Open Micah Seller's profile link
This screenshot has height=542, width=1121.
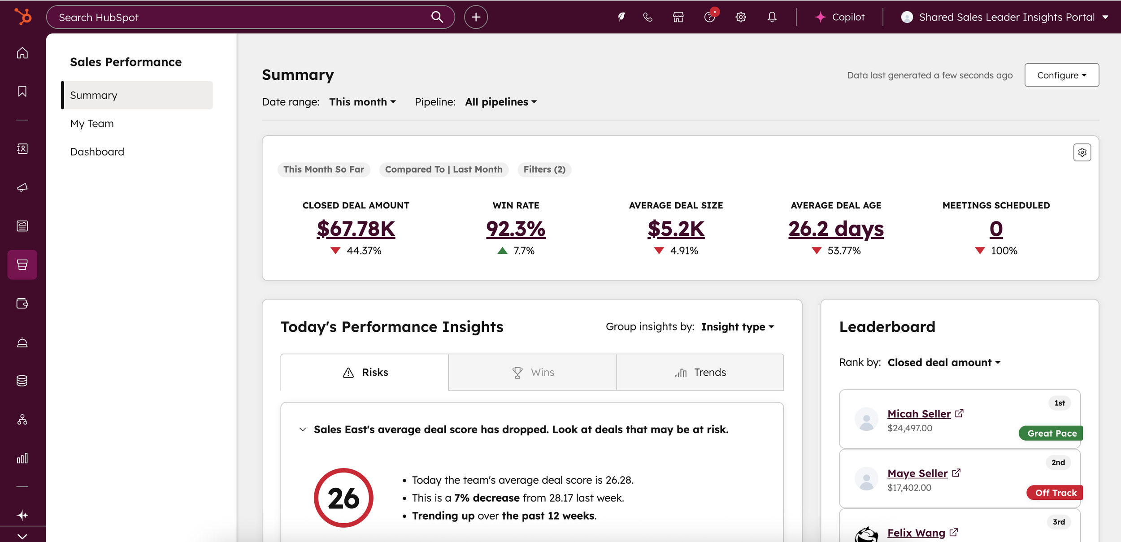919,414
